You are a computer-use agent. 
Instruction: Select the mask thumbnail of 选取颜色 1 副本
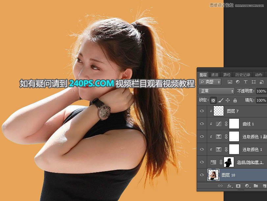(234, 136)
